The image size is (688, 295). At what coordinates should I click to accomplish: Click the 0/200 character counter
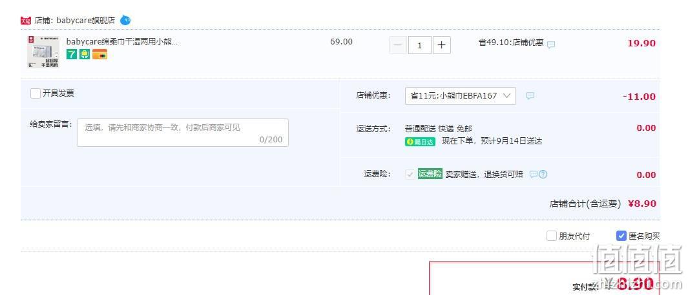tap(271, 140)
